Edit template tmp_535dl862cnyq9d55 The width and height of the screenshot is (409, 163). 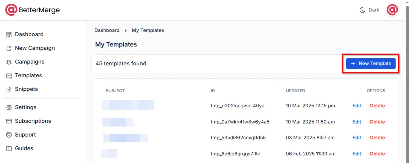(x=357, y=138)
